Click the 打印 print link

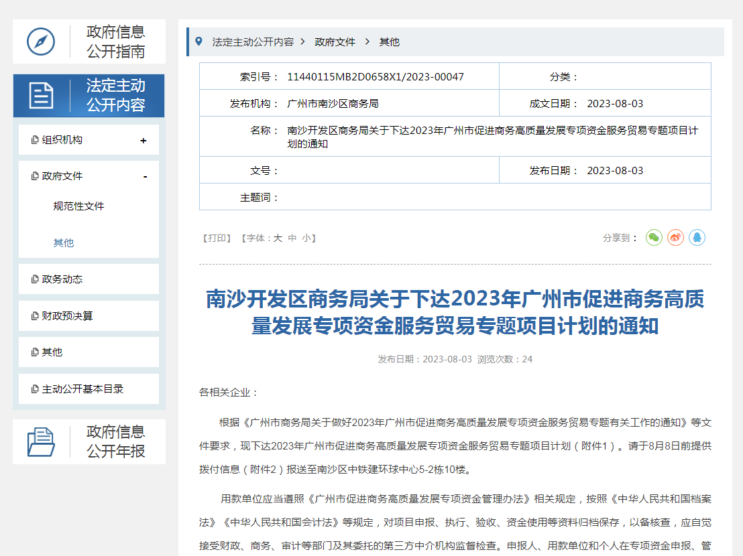coord(217,238)
